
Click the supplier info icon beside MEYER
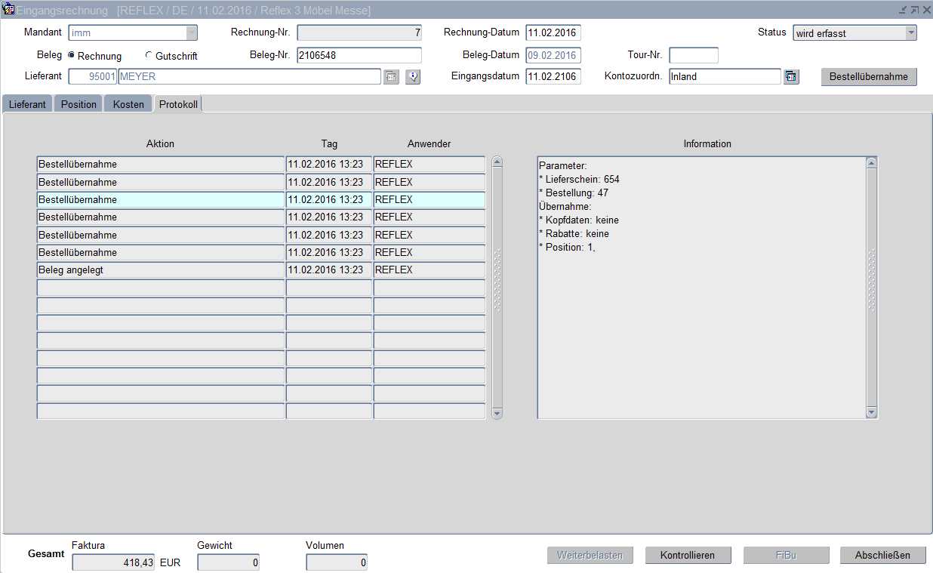(x=412, y=77)
